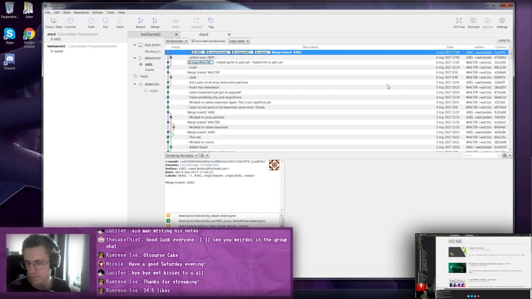Image resolution: width=532 pixels, height=299 pixels.
Task: Open parent commit 075b9b1952 link
Action: [x=209, y=165]
